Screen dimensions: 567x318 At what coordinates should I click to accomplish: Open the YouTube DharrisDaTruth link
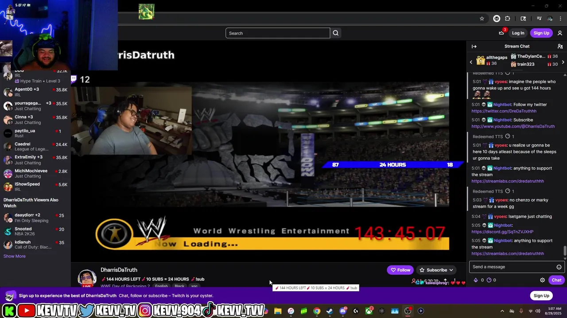coord(513,126)
